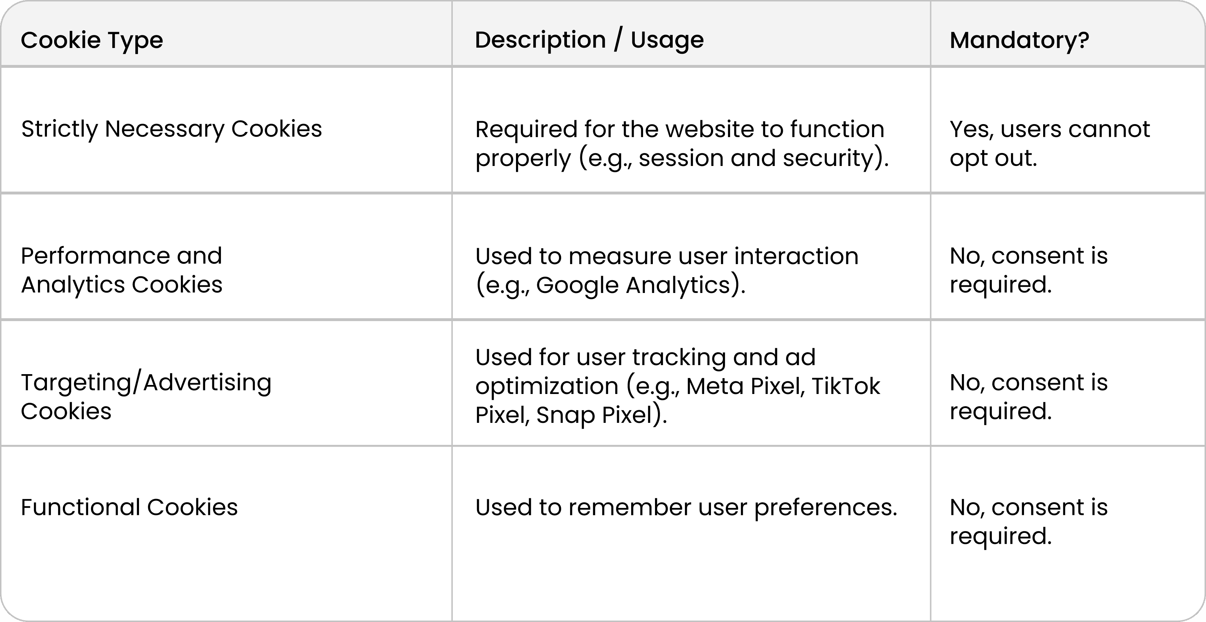Click 'Snap Pixel' text in advertising description
The height and width of the screenshot is (622, 1206).
pyautogui.click(x=595, y=415)
